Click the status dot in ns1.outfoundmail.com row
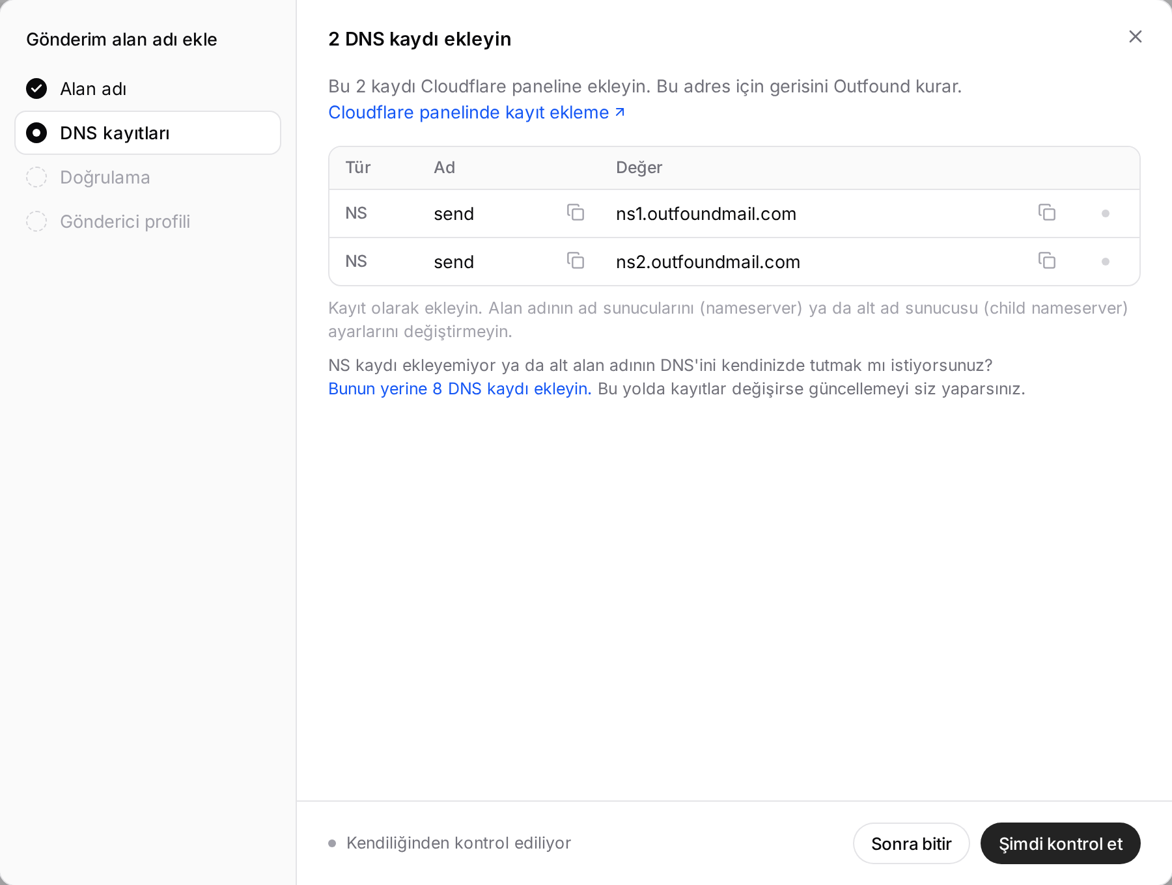 (1106, 213)
